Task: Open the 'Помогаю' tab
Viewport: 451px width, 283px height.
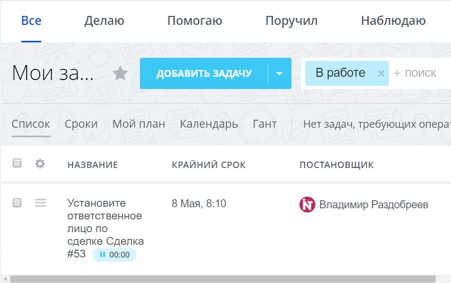Action: pos(194,21)
